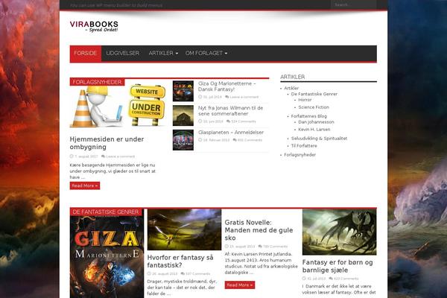Open the dragon artwork image

point(339,232)
